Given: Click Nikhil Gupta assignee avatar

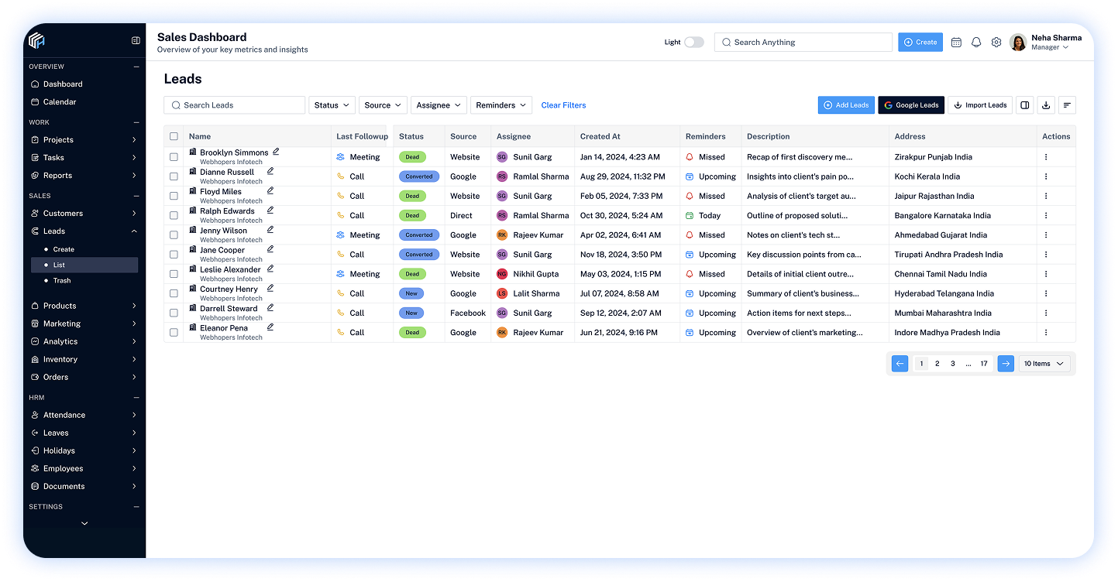Looking at the screenshot, I should 502,274.
